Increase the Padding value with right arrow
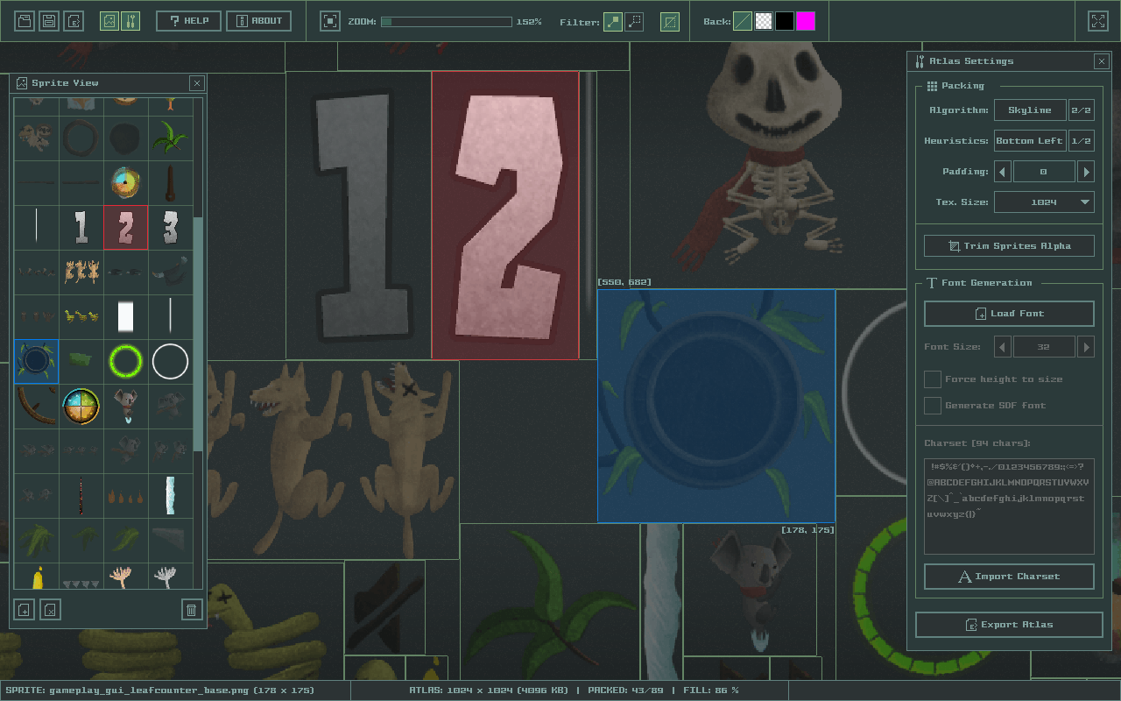 click(1086, 172)
